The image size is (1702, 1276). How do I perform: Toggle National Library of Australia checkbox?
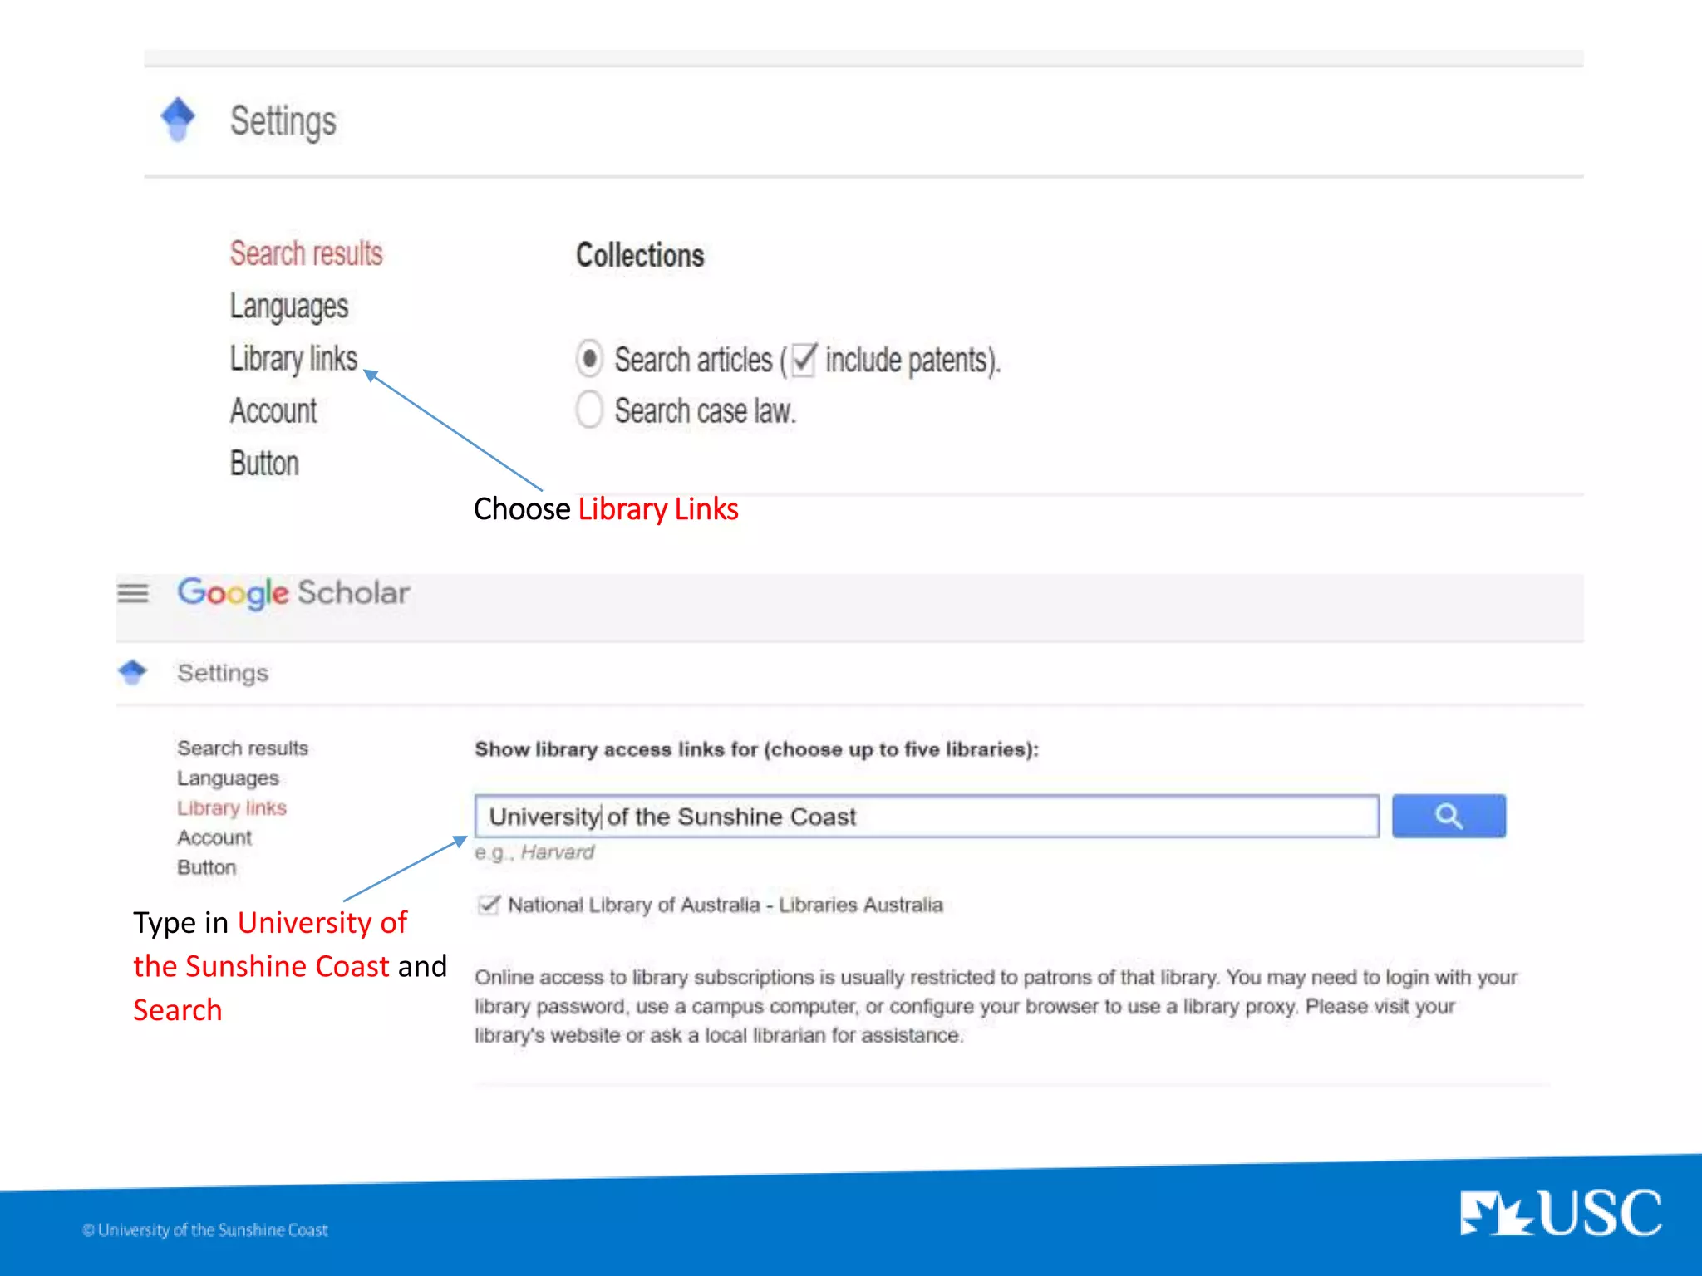[x=489, y=904]
